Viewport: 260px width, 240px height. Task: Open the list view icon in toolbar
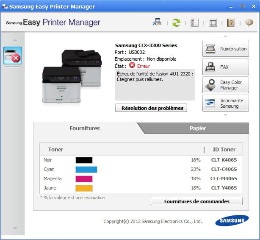(x=213, y=22)
